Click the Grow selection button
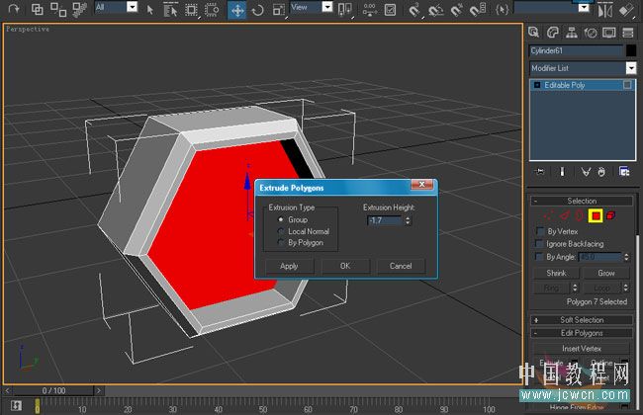Viewport: 643px width, 415px height. click(606, 273)
